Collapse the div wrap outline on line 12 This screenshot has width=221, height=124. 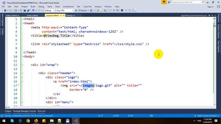click(22, 65)
